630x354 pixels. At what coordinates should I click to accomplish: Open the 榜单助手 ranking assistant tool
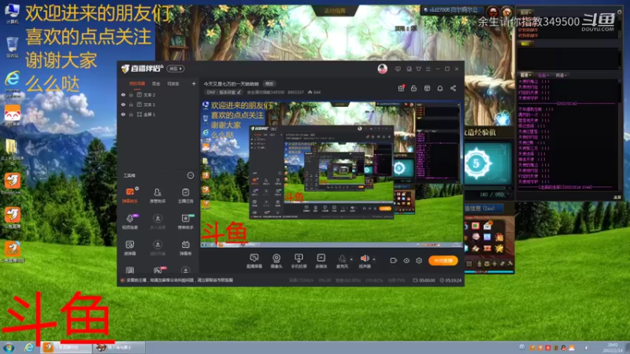coord(185,221)
